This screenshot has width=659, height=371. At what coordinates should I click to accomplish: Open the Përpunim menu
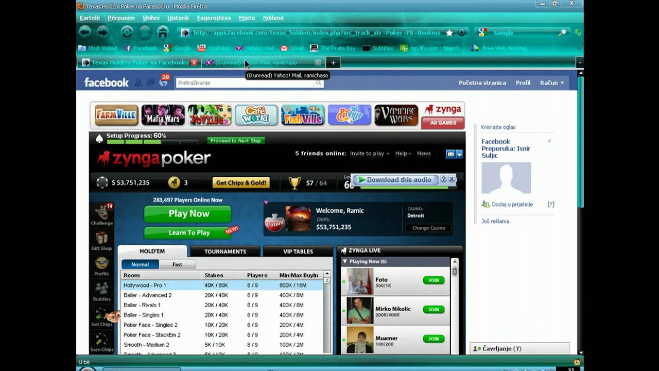(121, 18)
